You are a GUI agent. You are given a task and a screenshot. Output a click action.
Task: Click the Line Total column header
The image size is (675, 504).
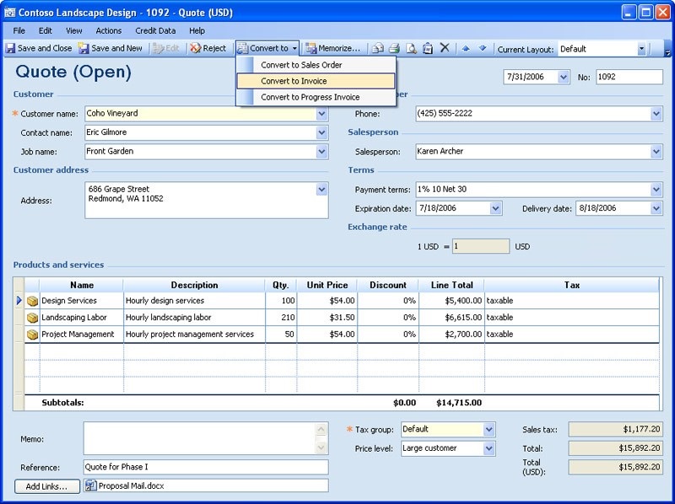pyautogui.click(x=451, y=285)
